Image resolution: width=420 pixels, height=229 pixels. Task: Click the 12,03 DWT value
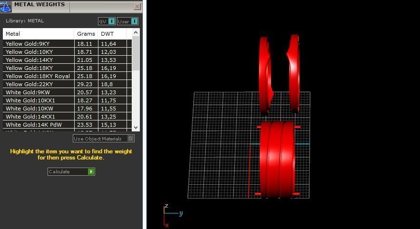108,52
